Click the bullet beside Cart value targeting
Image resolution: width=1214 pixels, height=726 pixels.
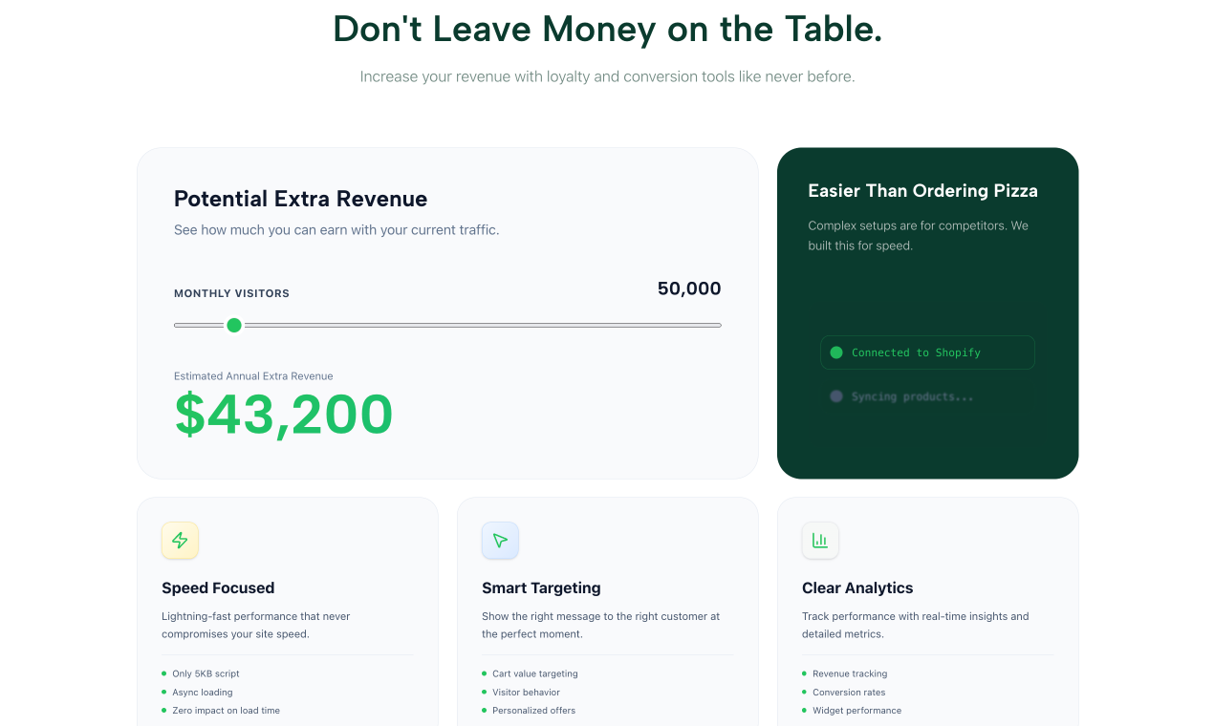pyautogui.click(x=485, y=673)
